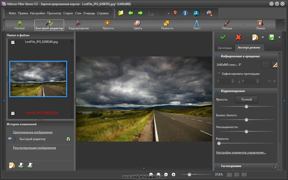Click the camera export icon
The image size is (288, 180).
click(209, 13)
